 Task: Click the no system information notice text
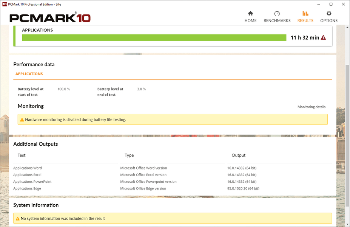pos(63,219)
